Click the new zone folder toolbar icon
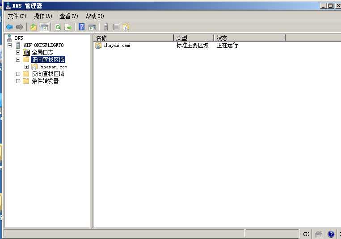The height and width of the screenshot is (239, 341). [x=126, y=27]
